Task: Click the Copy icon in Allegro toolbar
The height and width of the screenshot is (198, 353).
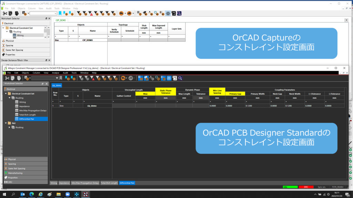Action: click(13, 78)
